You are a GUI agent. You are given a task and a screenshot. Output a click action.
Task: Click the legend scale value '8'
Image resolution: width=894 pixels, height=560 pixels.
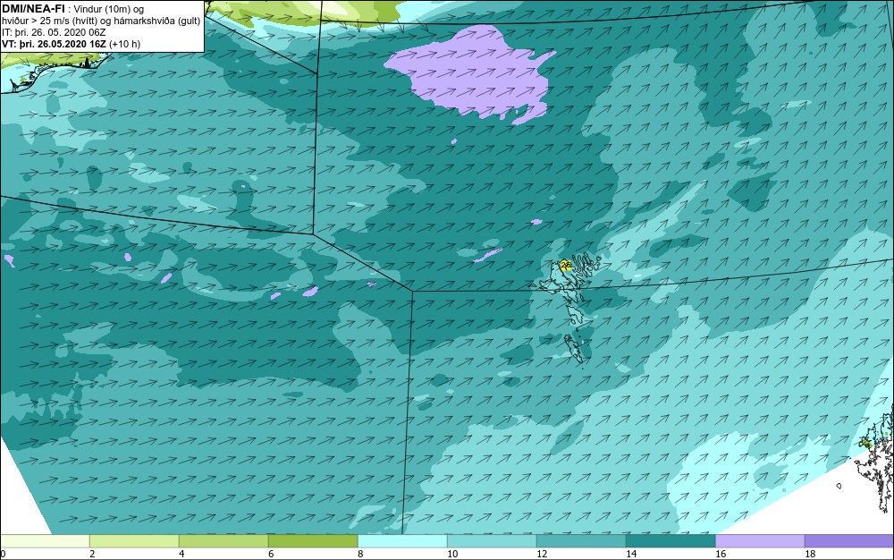click(x=360, y=555)
